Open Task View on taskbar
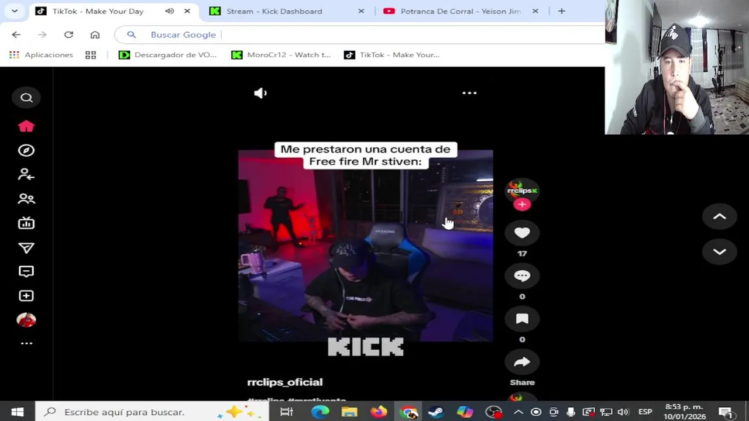 pos(286,412)
